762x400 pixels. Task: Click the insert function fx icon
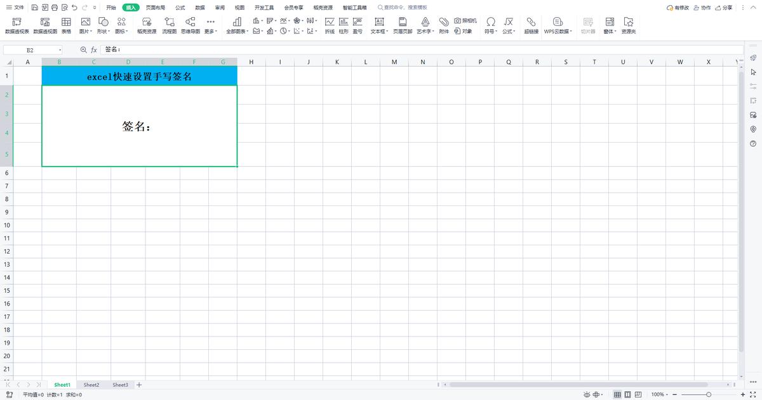[94, 49]
